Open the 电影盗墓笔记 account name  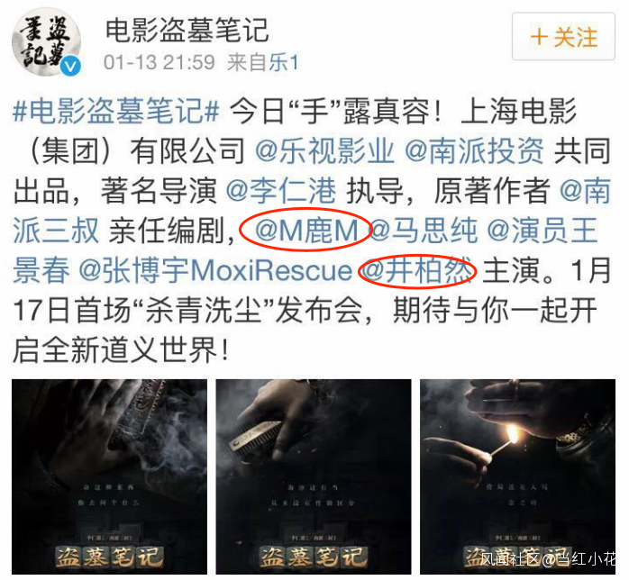tap(187, 31)
